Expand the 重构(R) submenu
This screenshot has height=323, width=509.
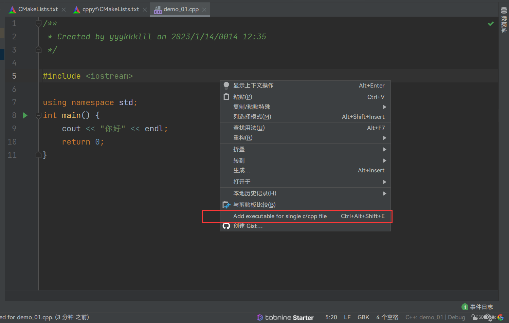coord(384,138)
